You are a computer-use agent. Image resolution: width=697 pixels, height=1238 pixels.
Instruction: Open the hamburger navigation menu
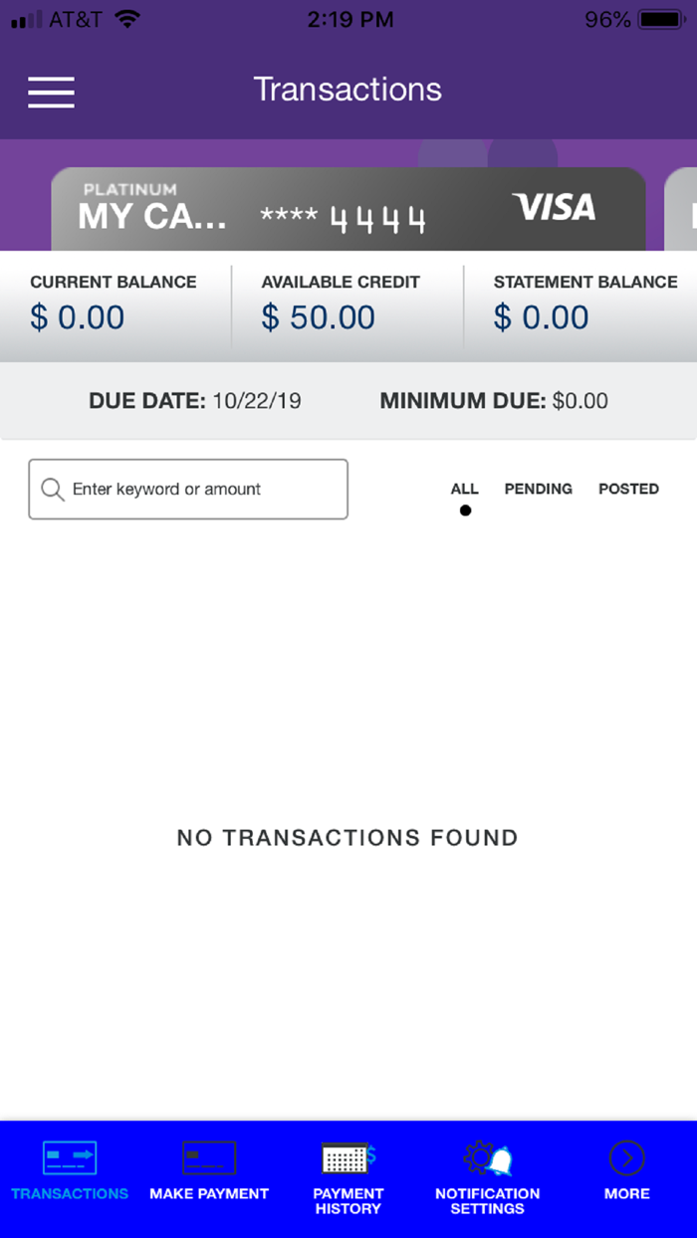click(51, 92)
